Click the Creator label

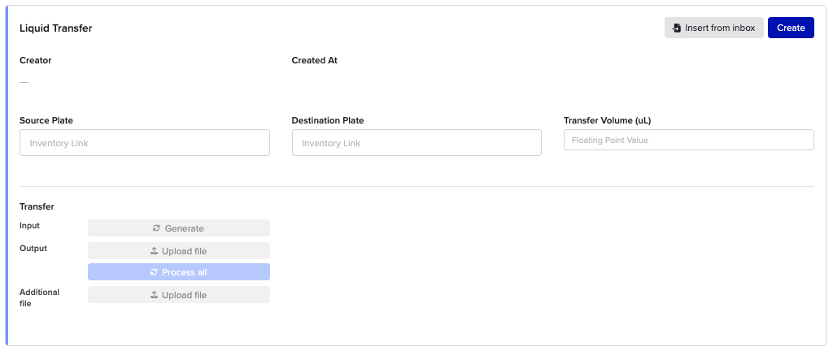tap(36, 60)
